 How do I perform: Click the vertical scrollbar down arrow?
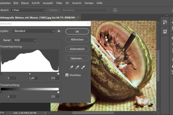pyautogui.click(x=158, y=109)
